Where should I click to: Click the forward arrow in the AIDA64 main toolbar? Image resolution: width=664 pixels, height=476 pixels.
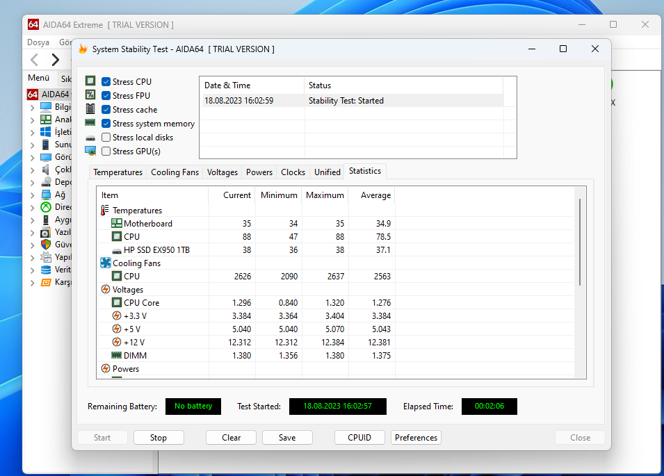pyautogui.click(x=55, y=60)
